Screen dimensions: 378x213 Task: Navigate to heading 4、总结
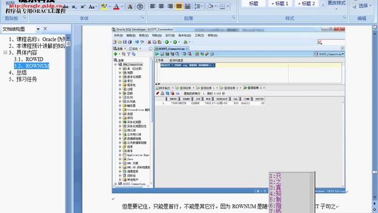[18, 72]
